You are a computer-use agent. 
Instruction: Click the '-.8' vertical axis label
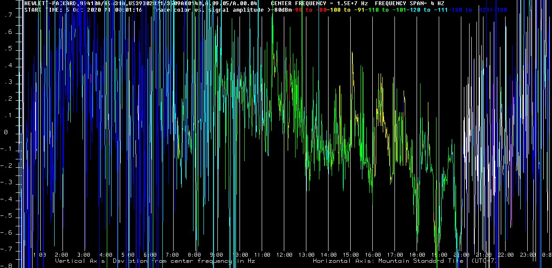coord(7,265)
